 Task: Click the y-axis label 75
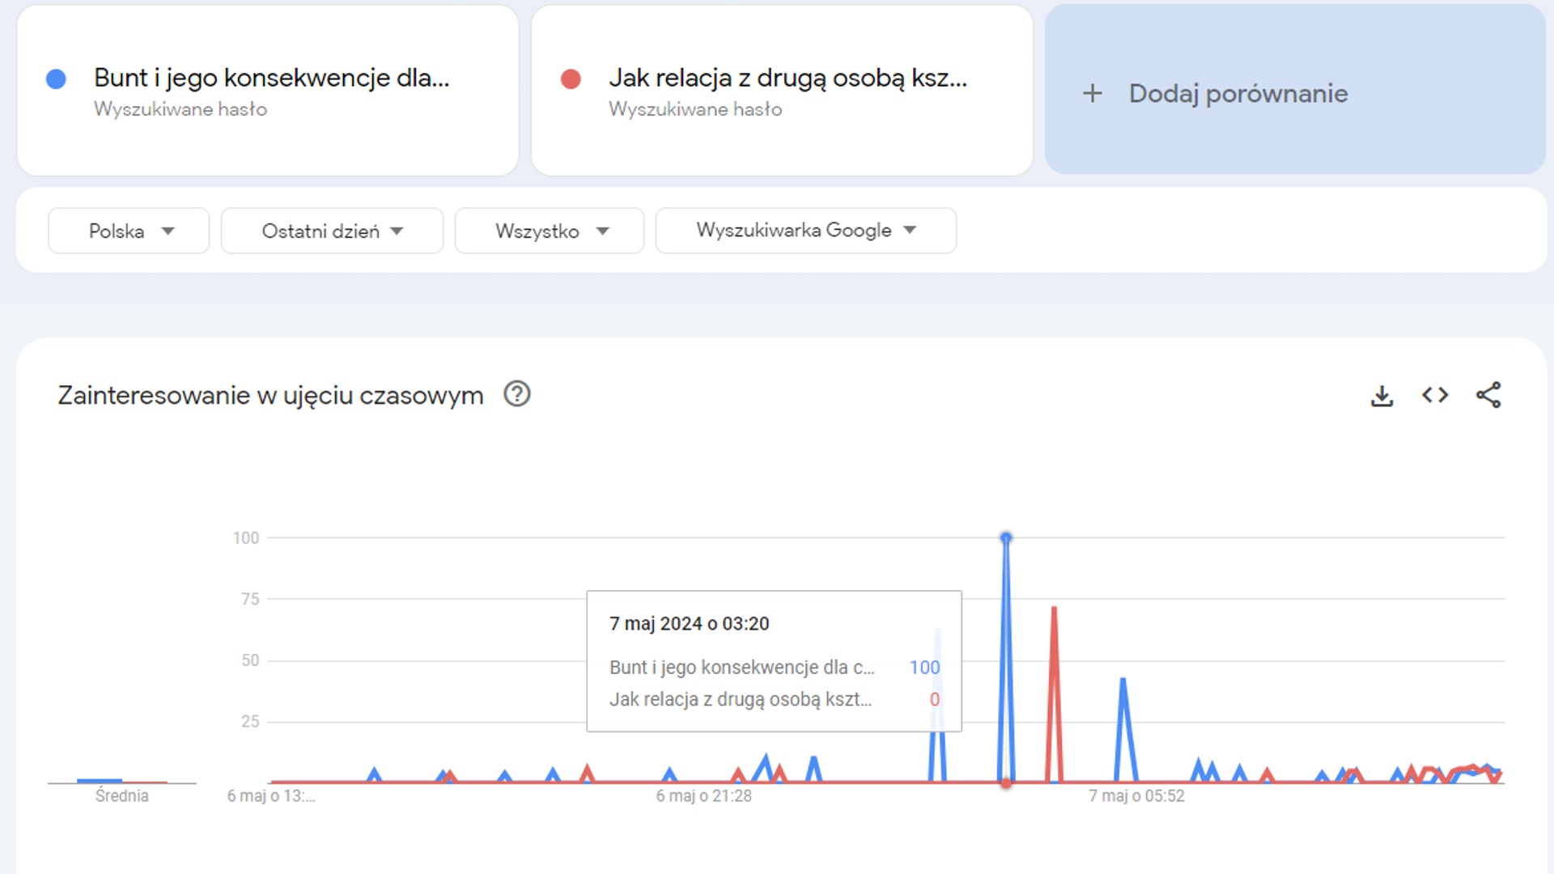coord(250,600)
